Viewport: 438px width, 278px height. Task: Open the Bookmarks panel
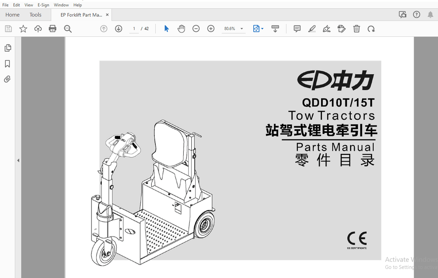click(7, 63)
